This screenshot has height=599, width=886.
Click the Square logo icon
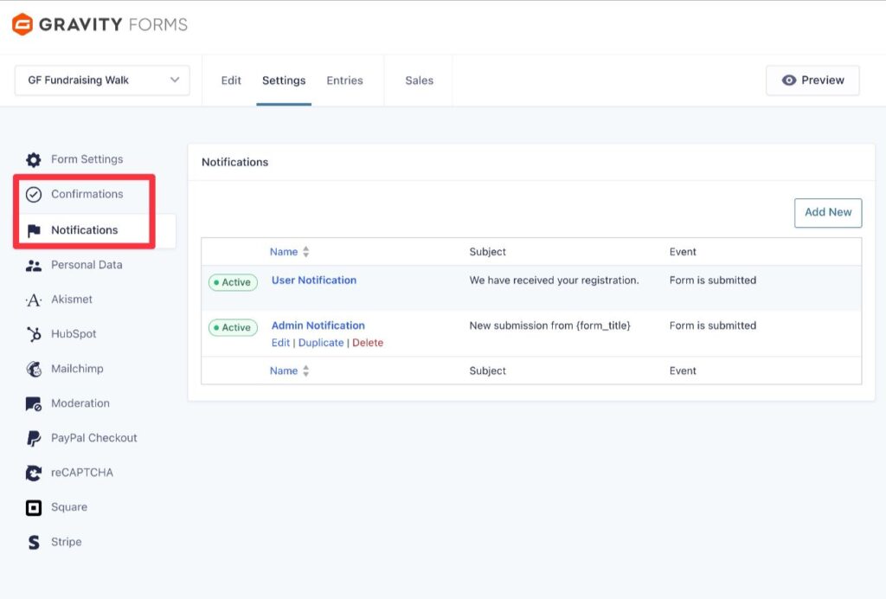(34, 508)
